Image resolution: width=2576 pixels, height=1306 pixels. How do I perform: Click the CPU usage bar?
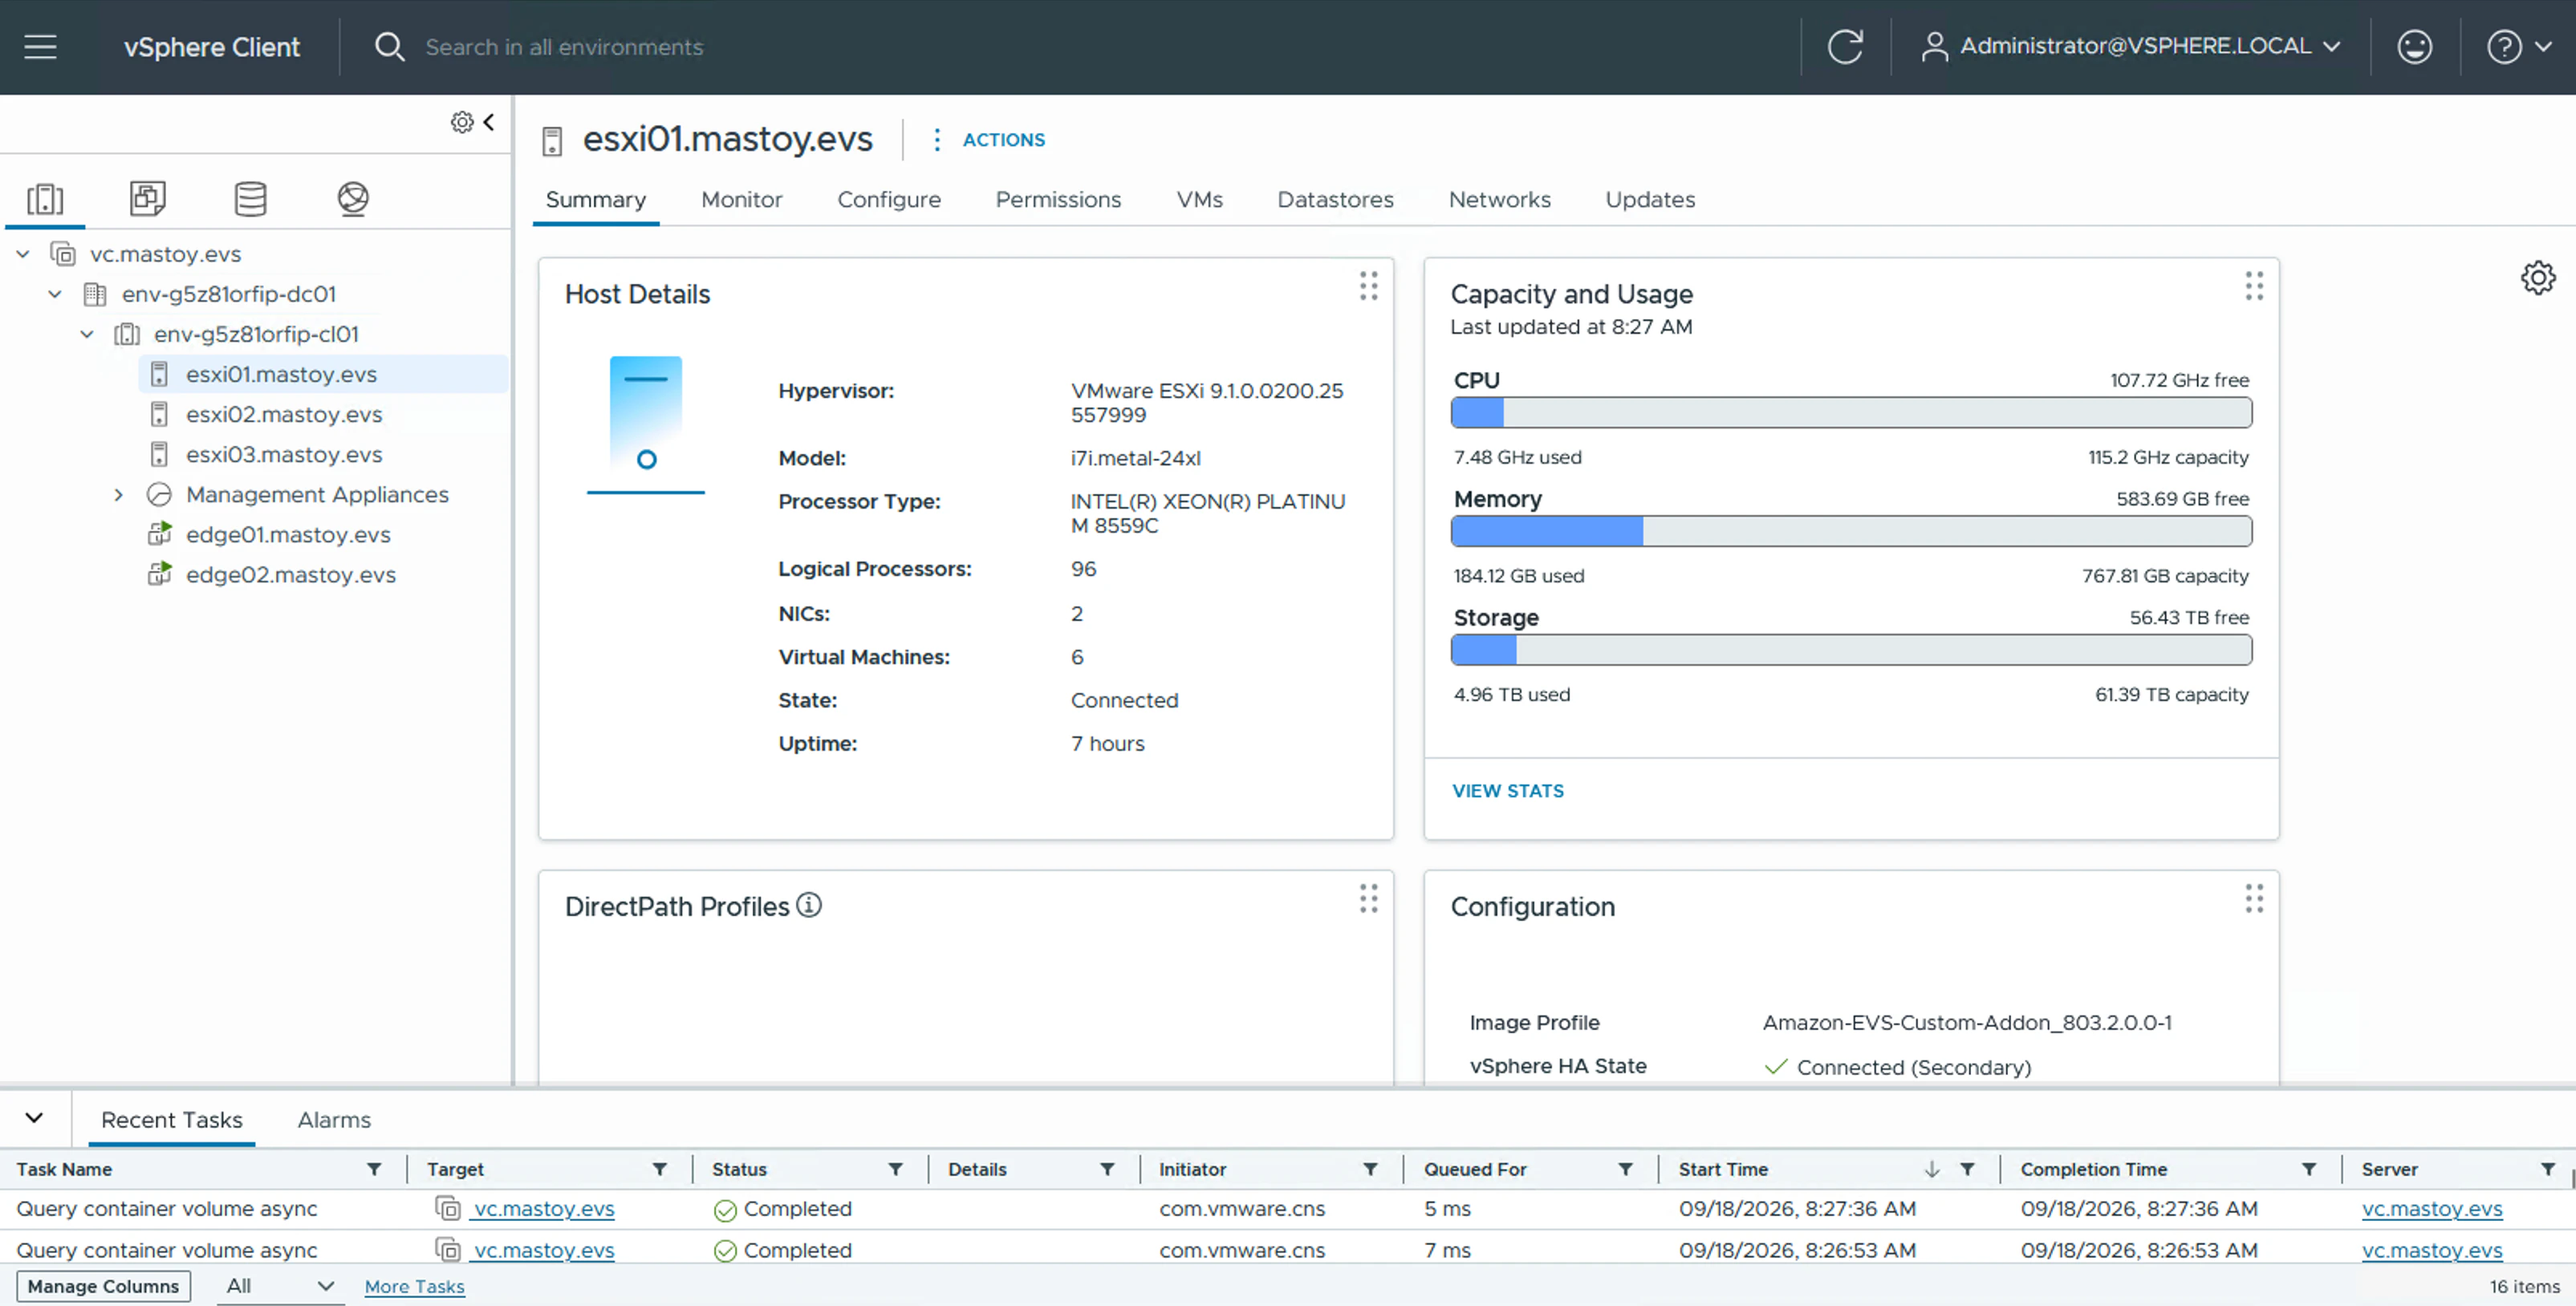click(1851, 413)
